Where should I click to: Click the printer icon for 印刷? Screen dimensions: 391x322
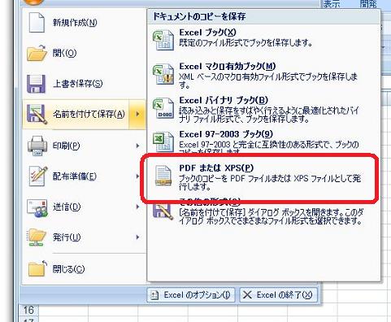[37, 146]
